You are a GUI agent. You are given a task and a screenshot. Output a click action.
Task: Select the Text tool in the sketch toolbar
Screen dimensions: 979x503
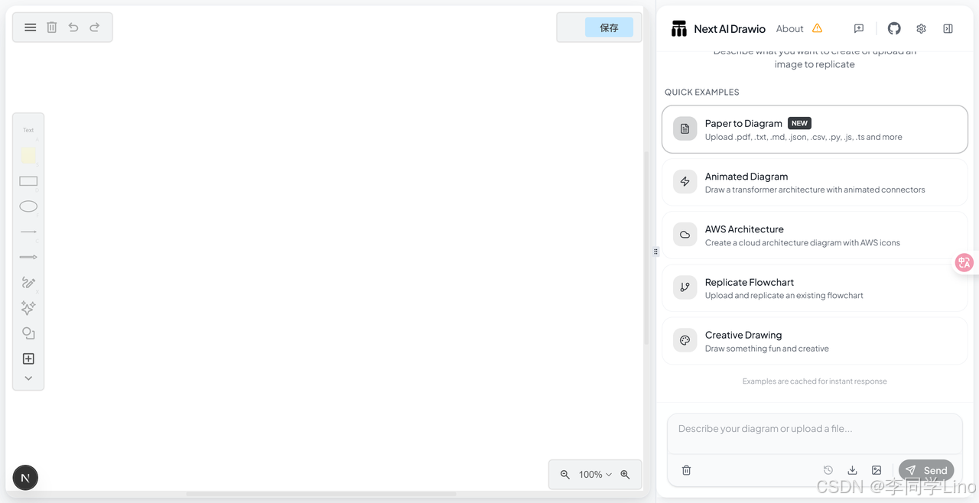[x=28, y=130]
